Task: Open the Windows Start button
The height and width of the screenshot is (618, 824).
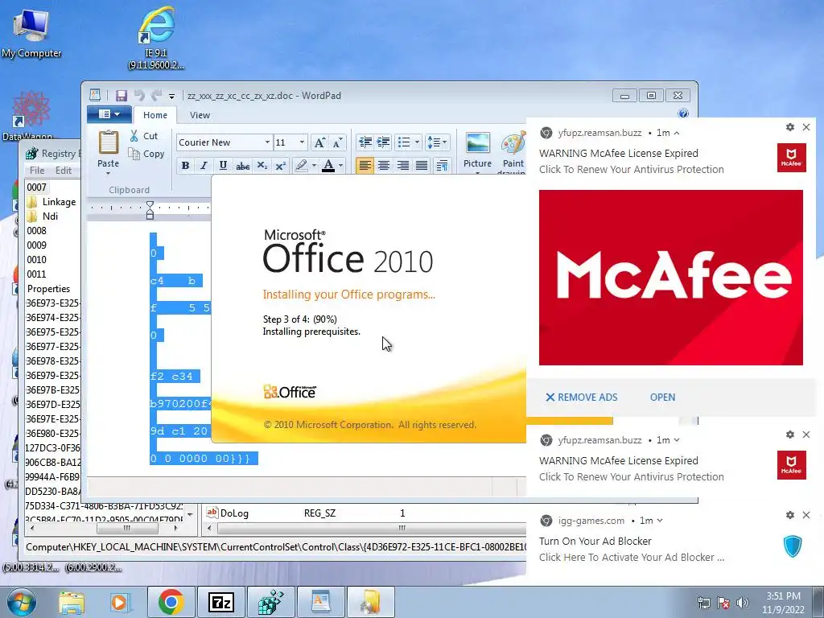Action: (x=21, y=602)
